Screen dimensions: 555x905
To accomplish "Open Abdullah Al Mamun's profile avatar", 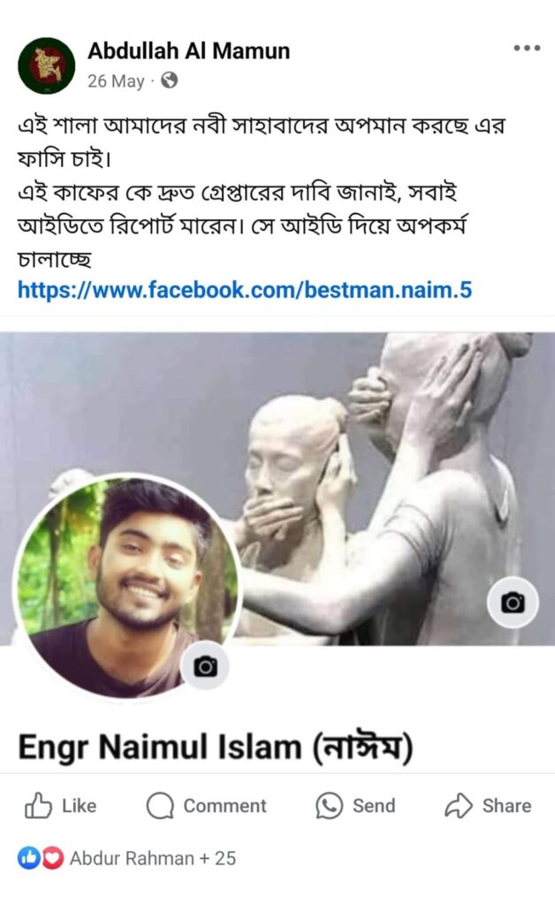I will (x=47, y=65).
